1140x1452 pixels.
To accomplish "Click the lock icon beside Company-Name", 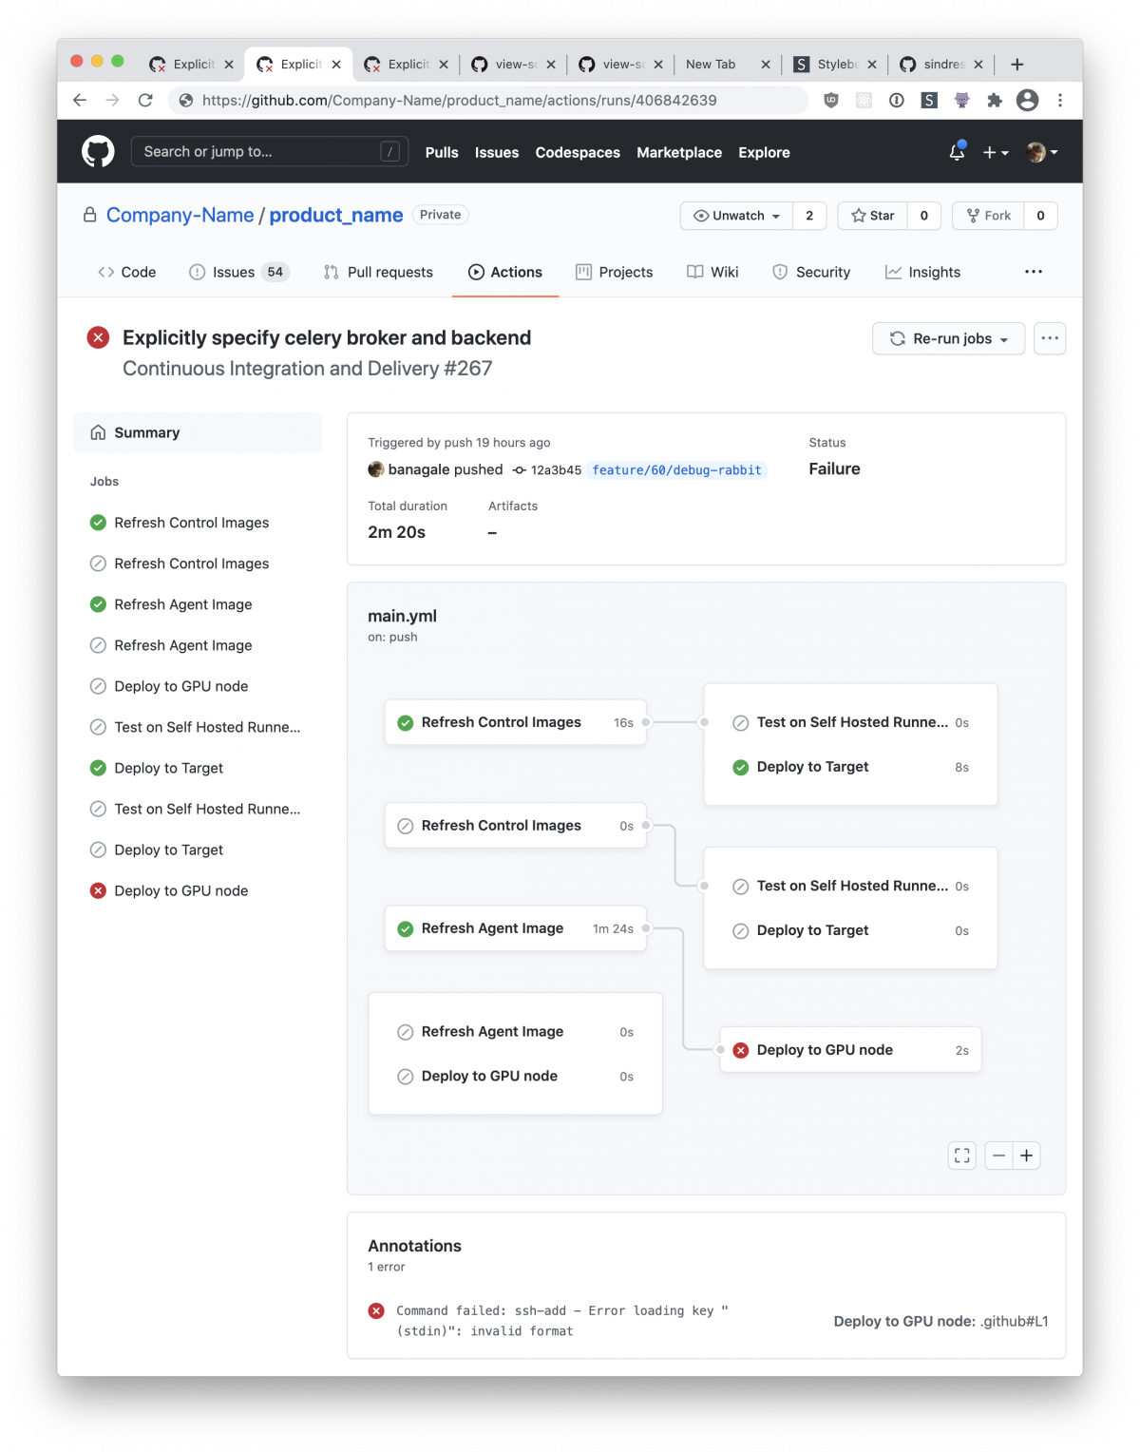I will click(x=87, y=215).
